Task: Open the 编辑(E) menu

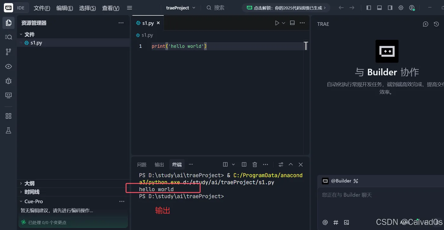Action: pyautogui.click(x=65, y=8)
